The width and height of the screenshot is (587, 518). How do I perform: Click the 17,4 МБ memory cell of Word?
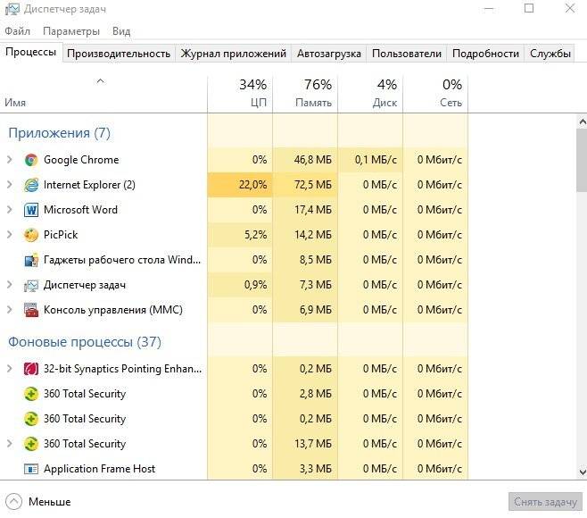(305, 210)
